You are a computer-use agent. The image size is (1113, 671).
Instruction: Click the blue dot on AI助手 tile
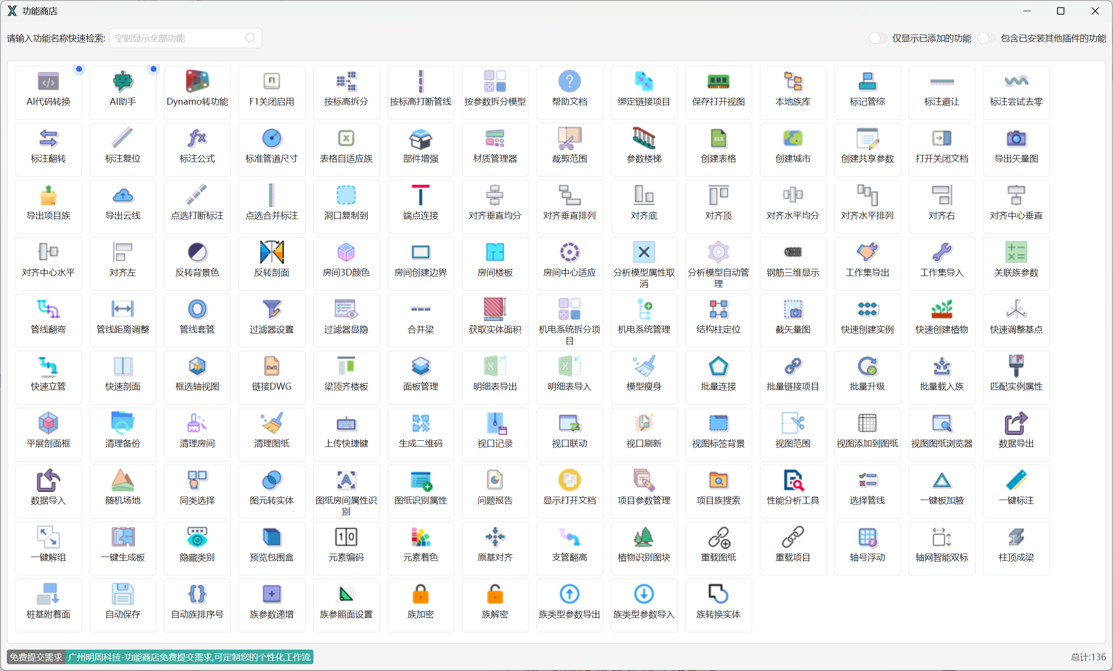coord(153,69)
